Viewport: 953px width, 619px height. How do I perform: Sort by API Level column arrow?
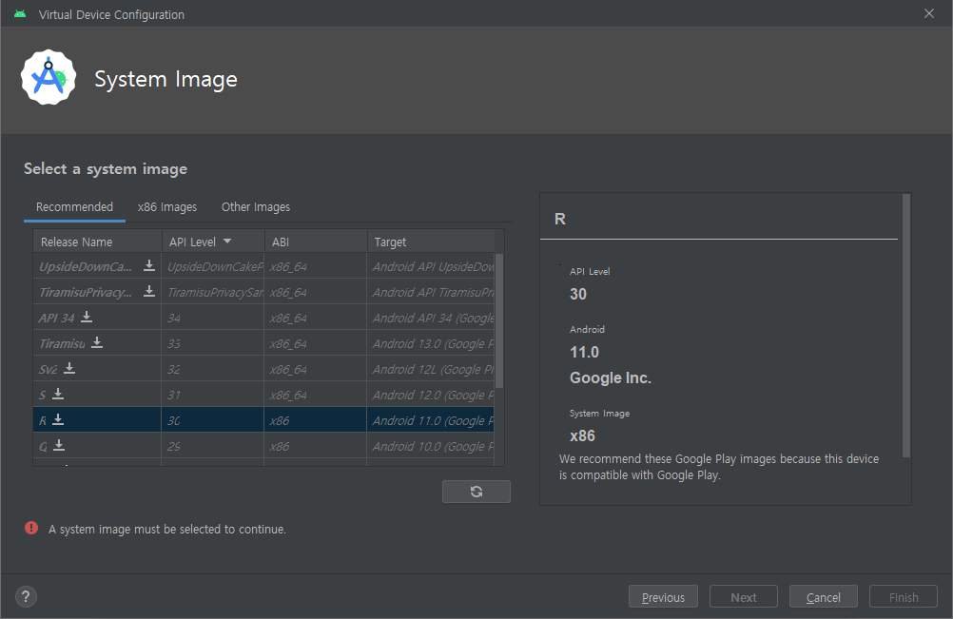click(227, 242)
